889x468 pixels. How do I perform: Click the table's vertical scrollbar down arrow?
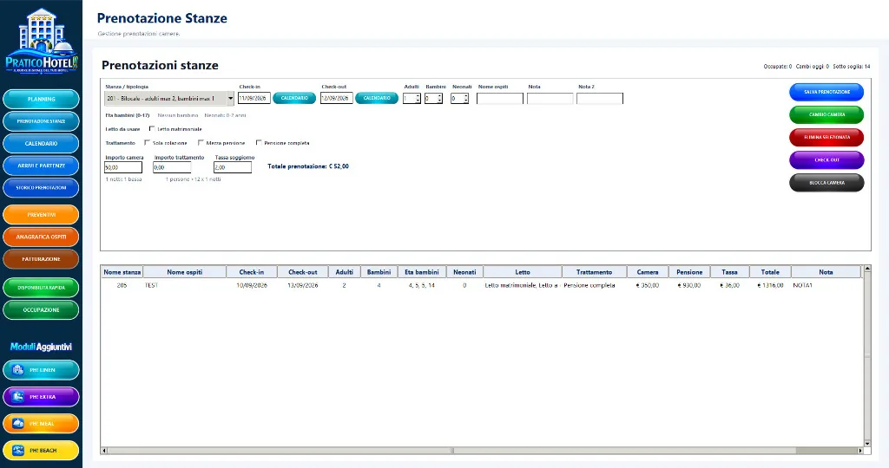867,444
